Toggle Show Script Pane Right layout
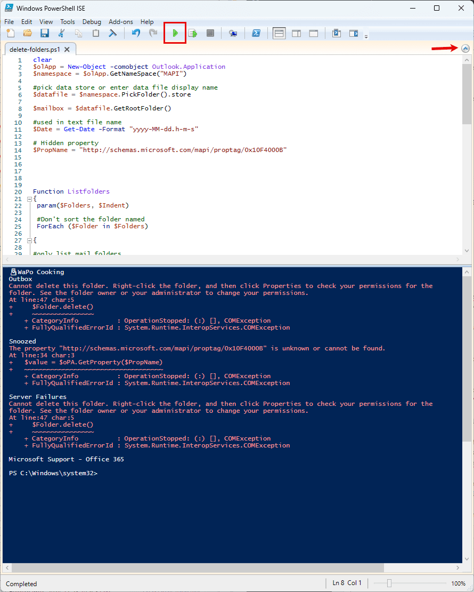Image resolution: width=474 pixels, height=592 pixels. [x=297, y=33]
